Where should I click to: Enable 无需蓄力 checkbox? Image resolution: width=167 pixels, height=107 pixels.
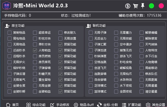tap(116, 33)
